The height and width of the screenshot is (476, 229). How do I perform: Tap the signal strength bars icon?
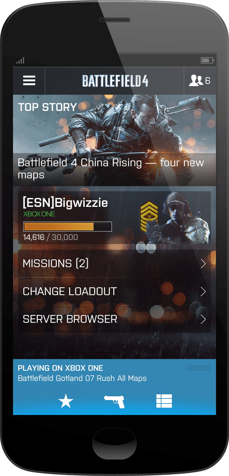click(20, 61)
